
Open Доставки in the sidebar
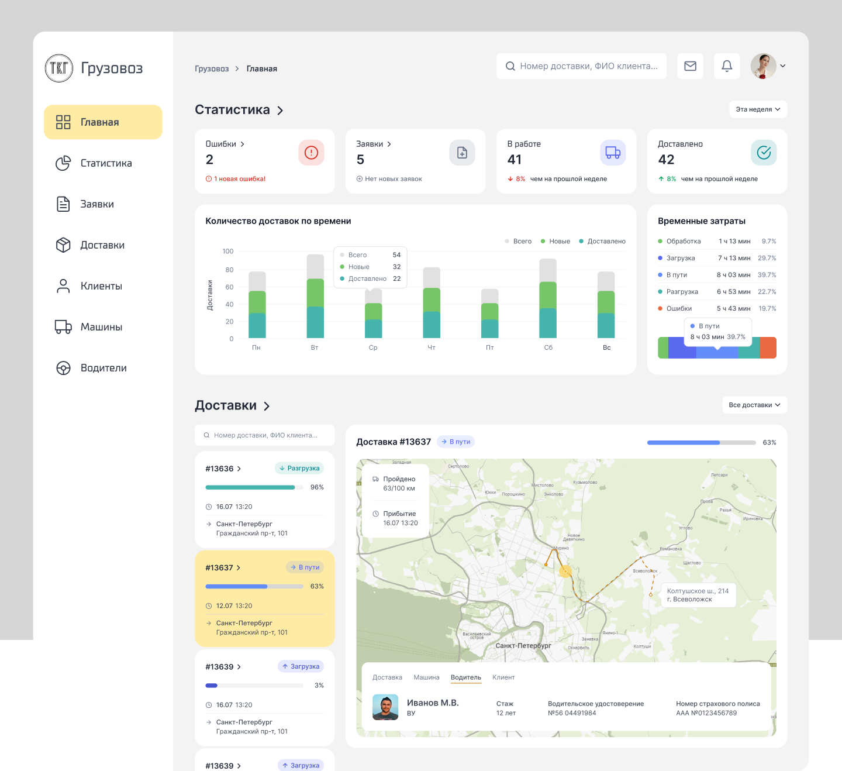(103, 245)
